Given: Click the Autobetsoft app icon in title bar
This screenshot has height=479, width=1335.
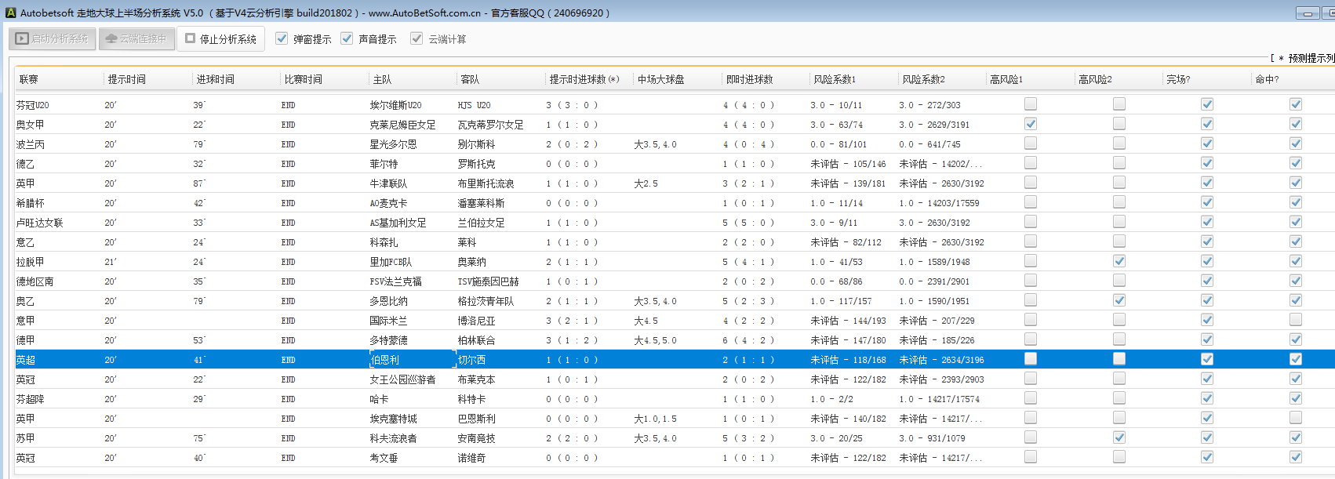Looking at the screenshot, I should [10, 13].
